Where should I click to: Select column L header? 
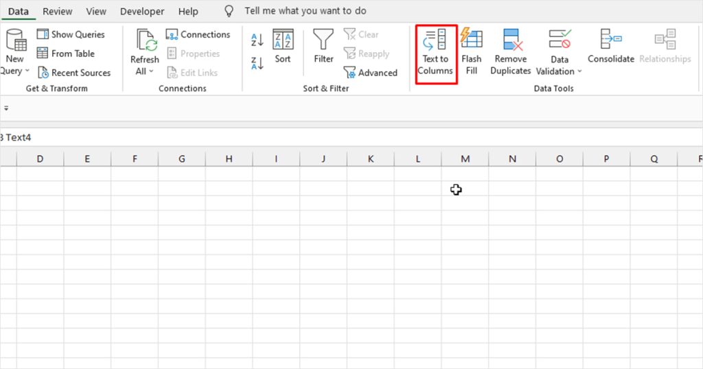pos(418,158)
